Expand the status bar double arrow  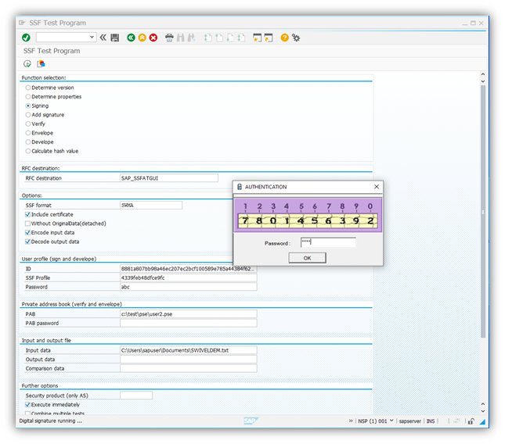[x=351, y=421]
